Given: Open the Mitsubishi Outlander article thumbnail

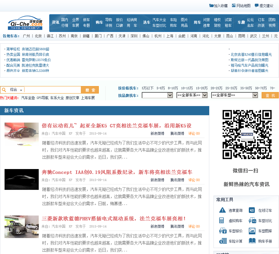Looking at the screenshot, I should [22, 227].
